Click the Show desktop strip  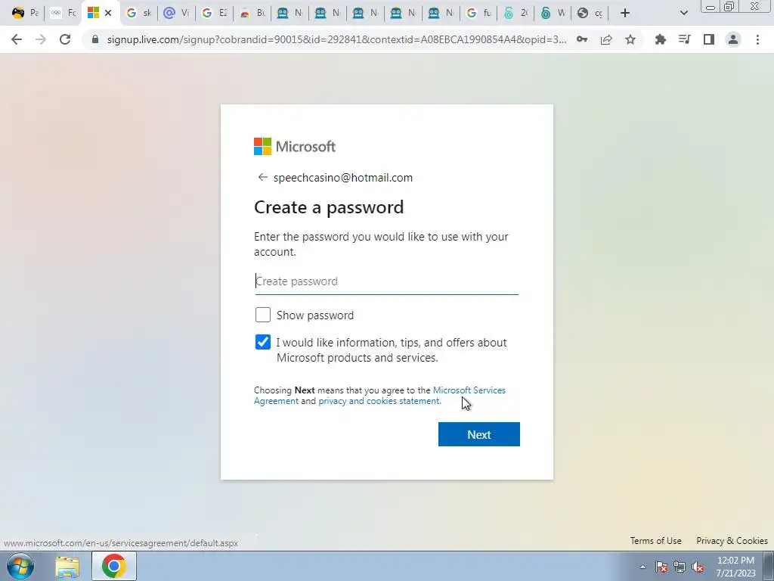point(769,566)
